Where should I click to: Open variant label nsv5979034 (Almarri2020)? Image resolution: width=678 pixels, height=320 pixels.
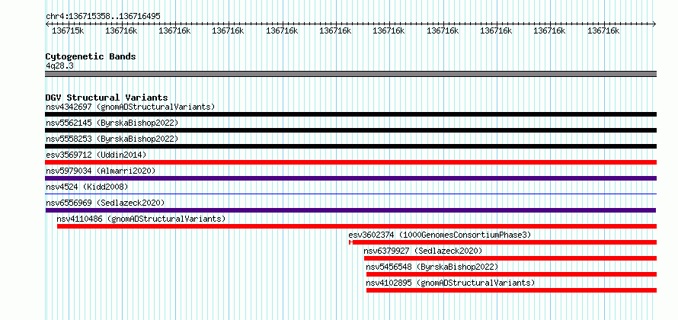[x=101, y=171]
